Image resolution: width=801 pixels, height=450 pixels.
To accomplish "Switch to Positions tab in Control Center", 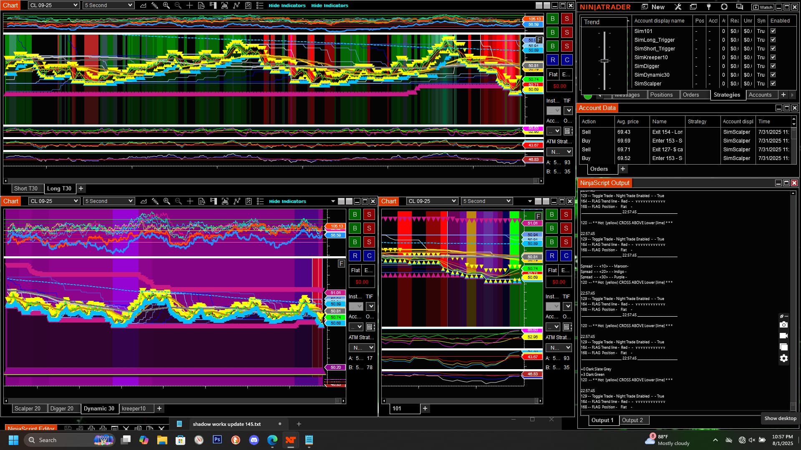I will 661,95.
